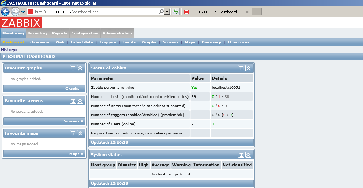Click 'Zabbix server is running' parameter
The image size is (363, 188).
point(113,88)
